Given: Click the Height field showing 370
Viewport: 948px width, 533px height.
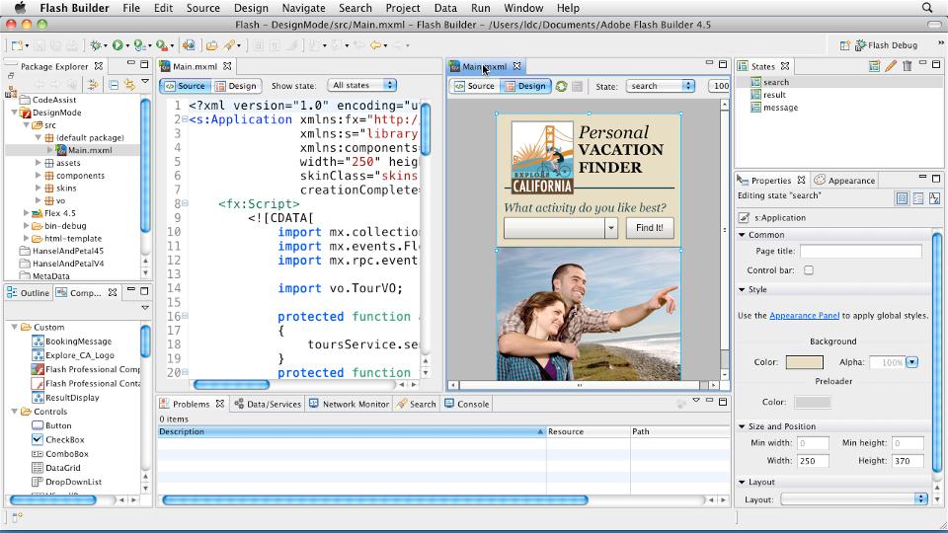Looking at the screenshot, I should [x=908, y=461].
